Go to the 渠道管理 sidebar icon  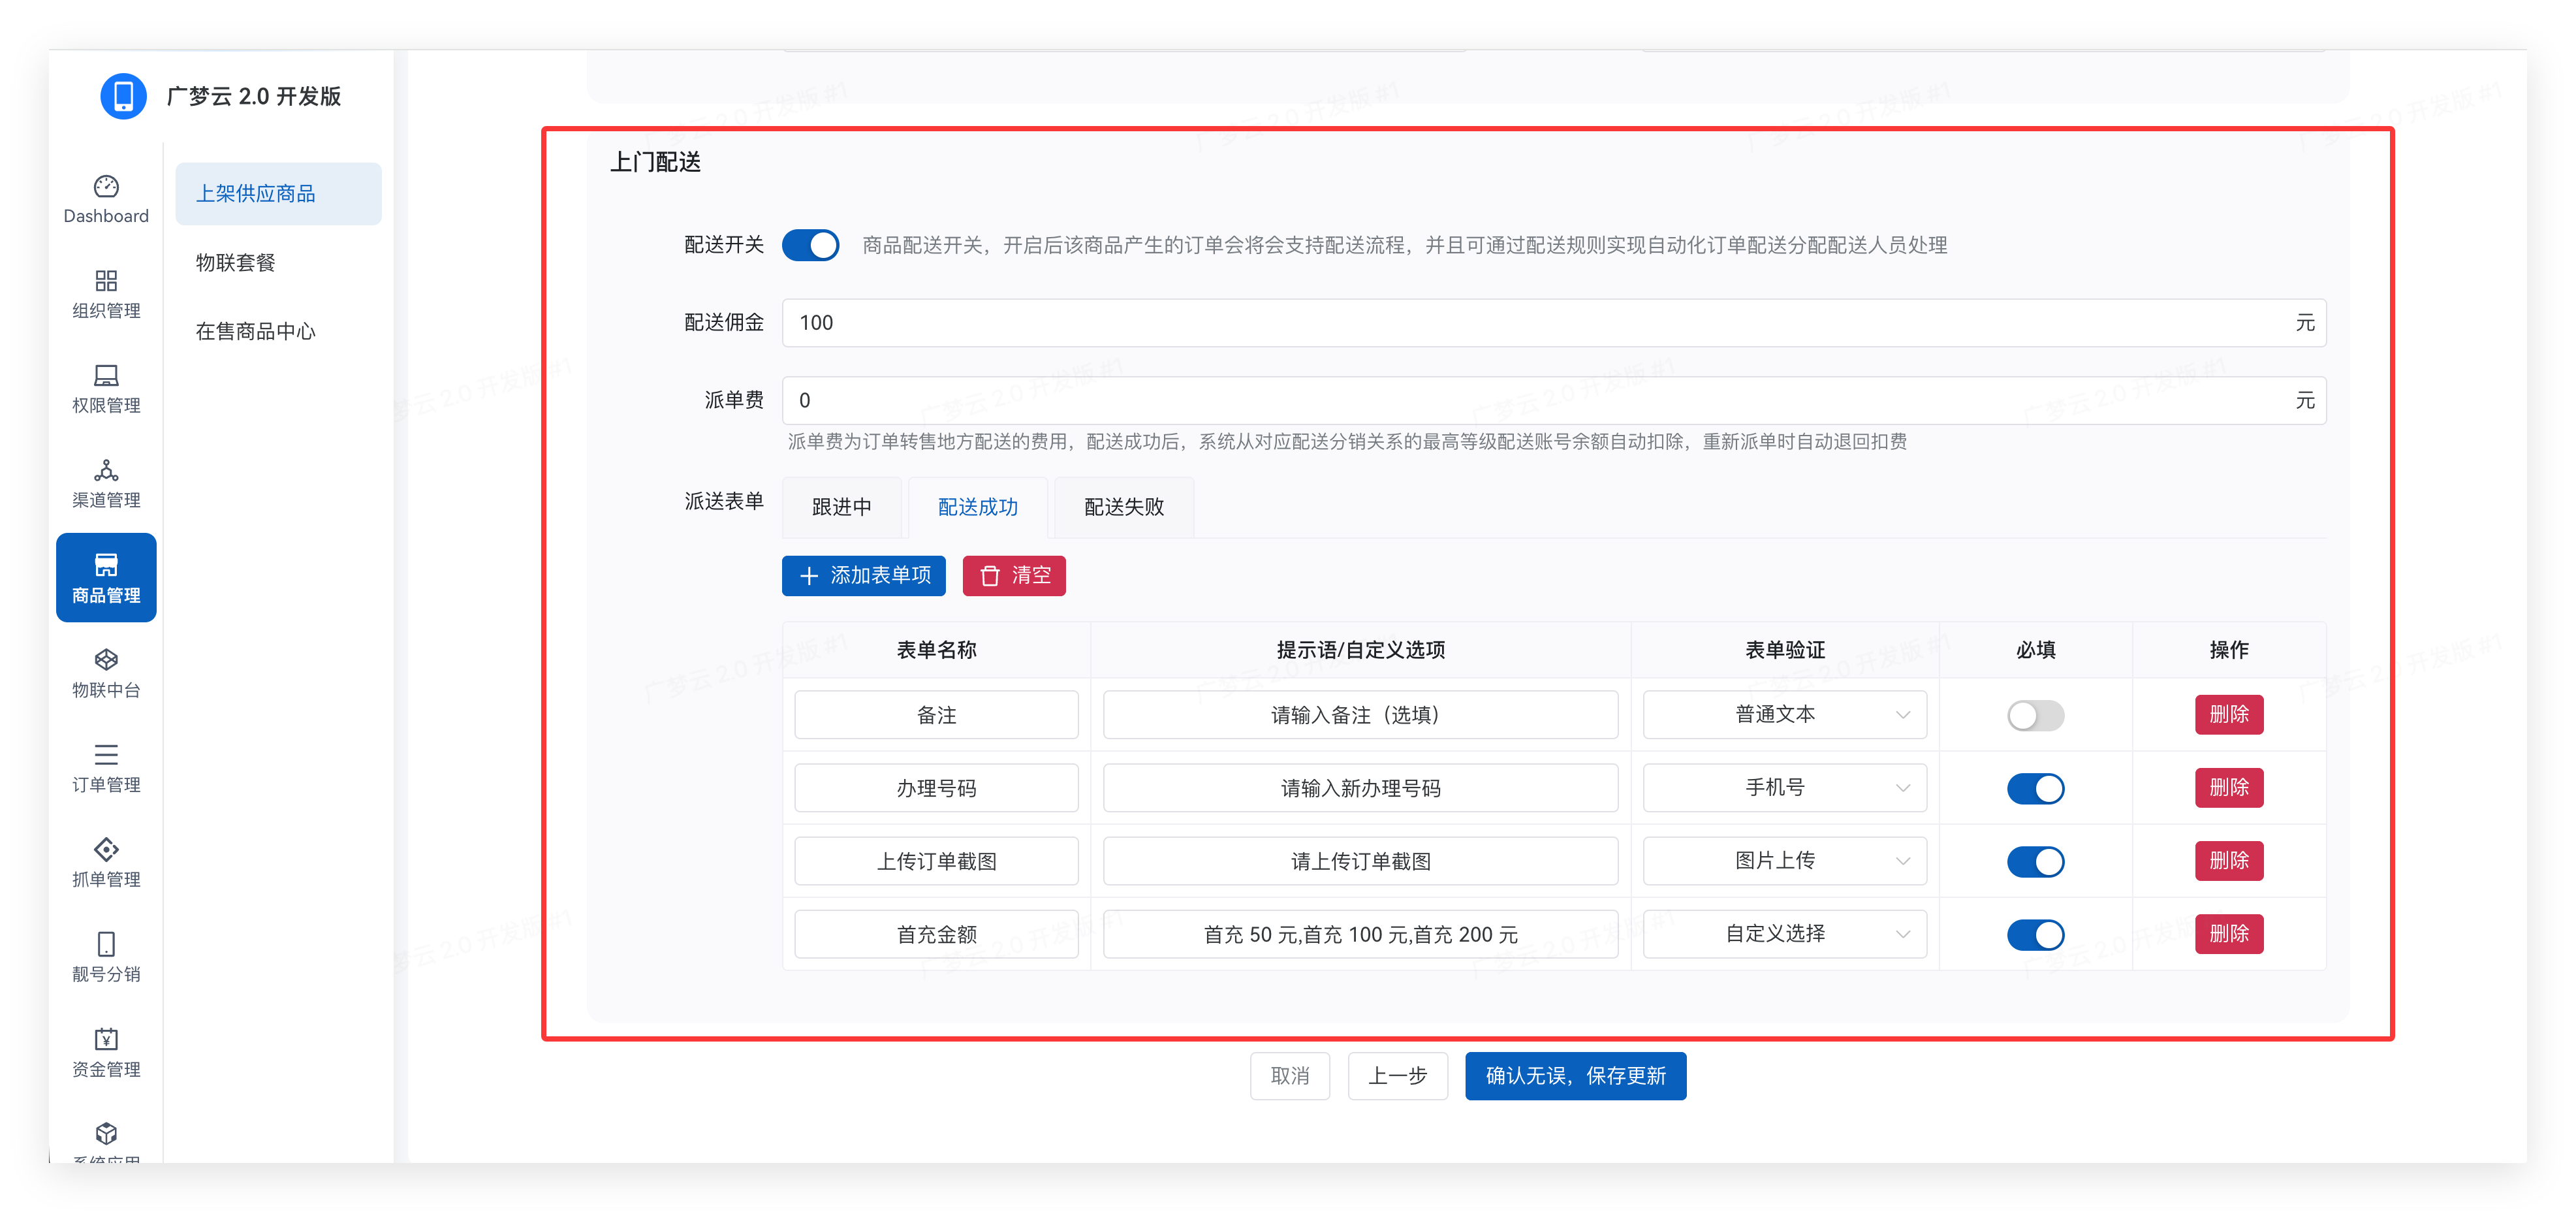click(106, 471)
